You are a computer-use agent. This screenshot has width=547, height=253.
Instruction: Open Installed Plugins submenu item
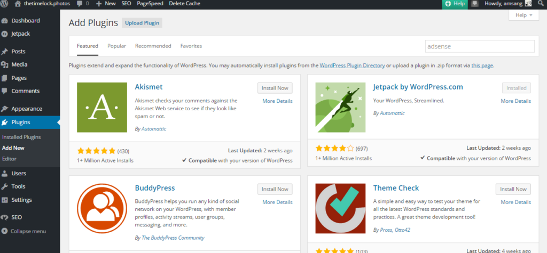tap(21, 137)
